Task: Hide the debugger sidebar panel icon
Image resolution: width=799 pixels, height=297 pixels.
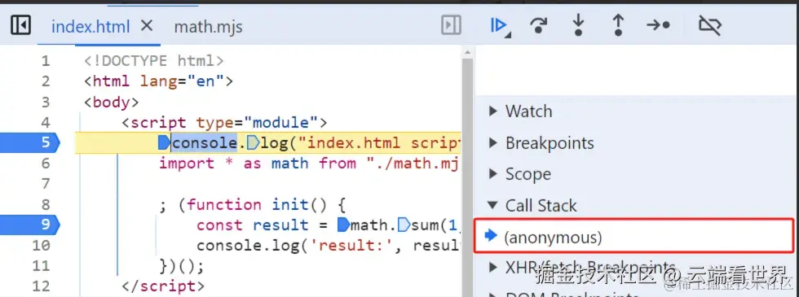Action: point(451,25)
